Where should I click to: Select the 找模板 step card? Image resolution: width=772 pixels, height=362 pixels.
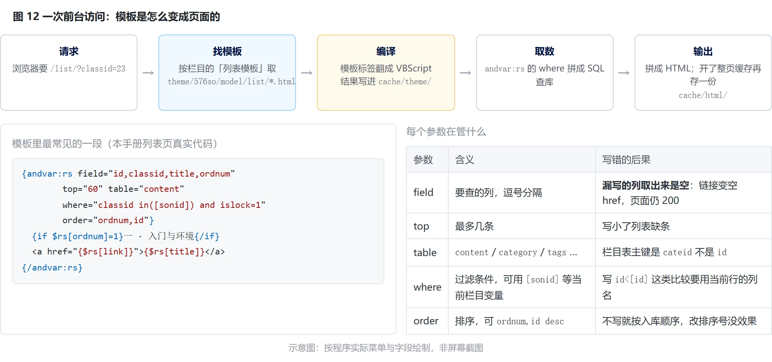point(227,73)
